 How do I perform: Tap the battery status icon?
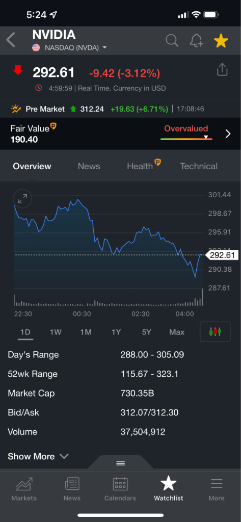[x=211, y=15]
